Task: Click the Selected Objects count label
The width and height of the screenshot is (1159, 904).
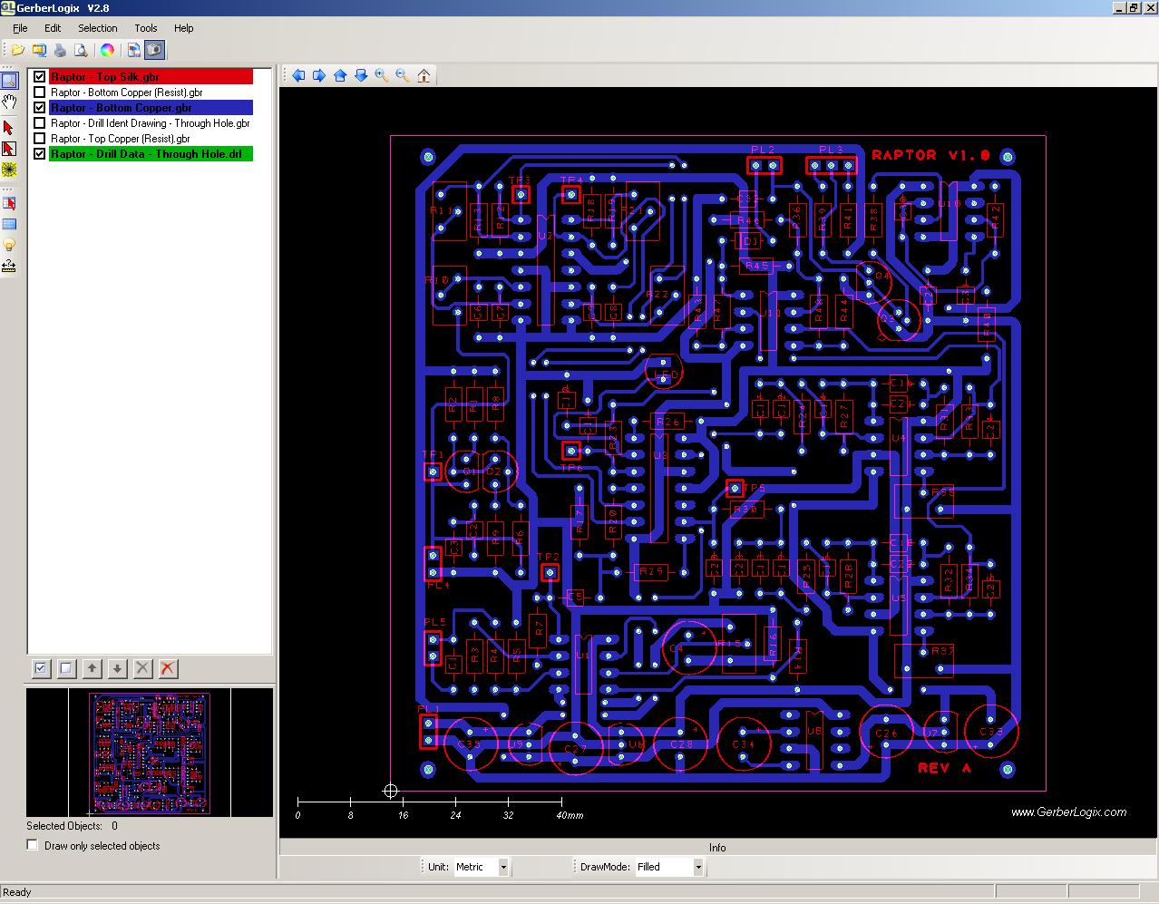Action: click(72, 826)
